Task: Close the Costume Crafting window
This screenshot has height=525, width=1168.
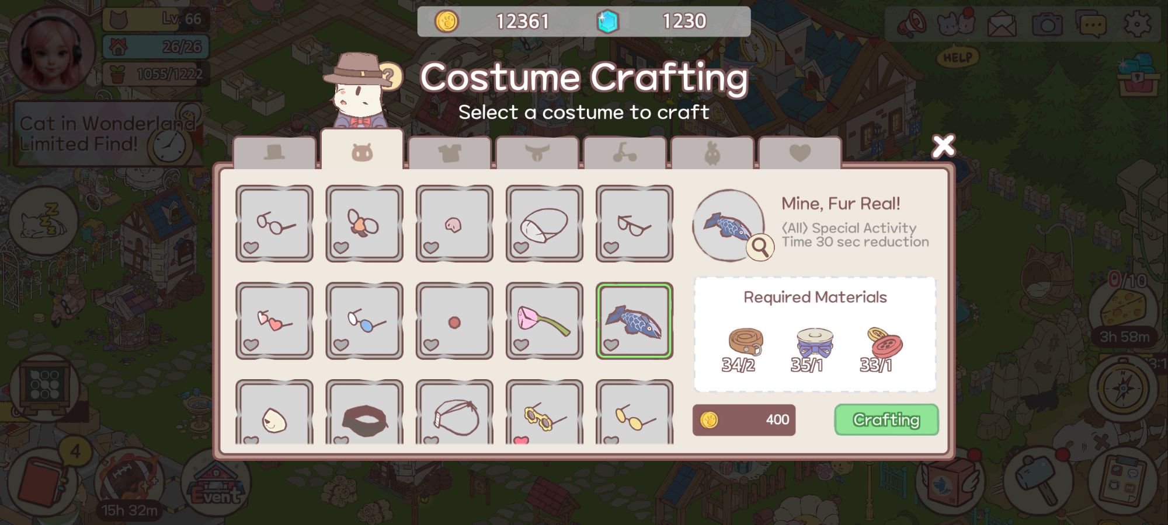Action: (x=943, y=146)
